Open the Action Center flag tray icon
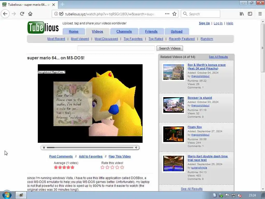Image resolution: width=265 pixels, height=199 pixels. point(227,195)
